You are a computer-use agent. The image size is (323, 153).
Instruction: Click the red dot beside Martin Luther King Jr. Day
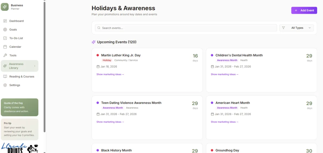point(98,55)
